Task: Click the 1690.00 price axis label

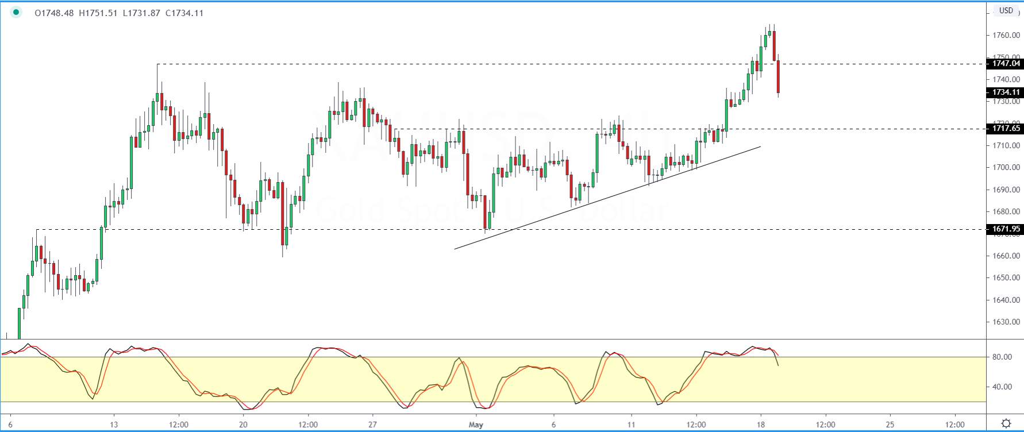Action: 1006,190
